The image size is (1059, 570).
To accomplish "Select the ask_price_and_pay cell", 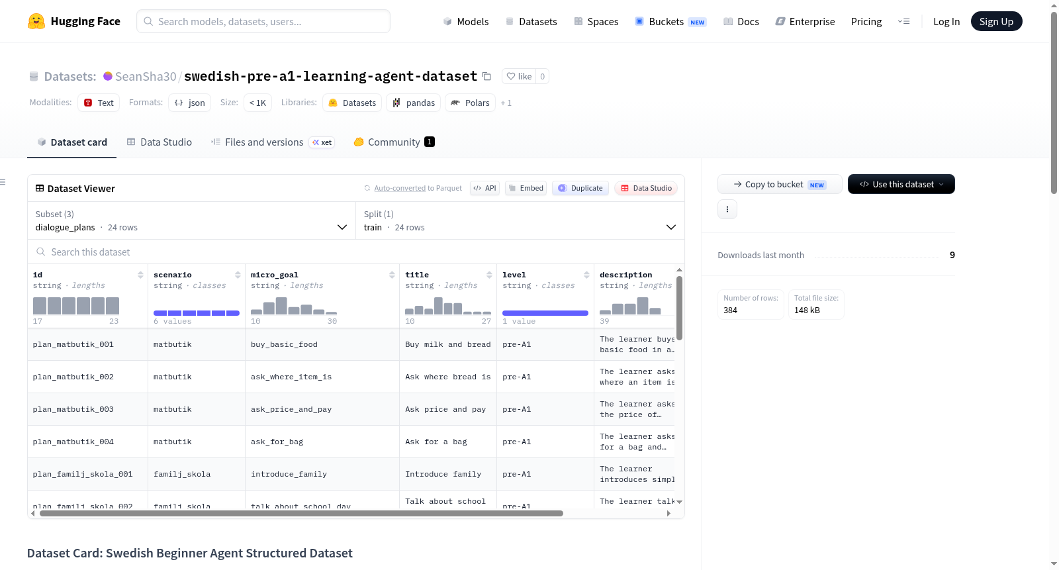I will point(322,409).
